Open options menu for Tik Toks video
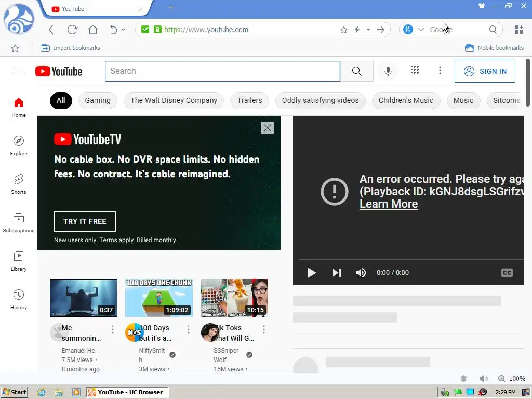 (263, 329)
